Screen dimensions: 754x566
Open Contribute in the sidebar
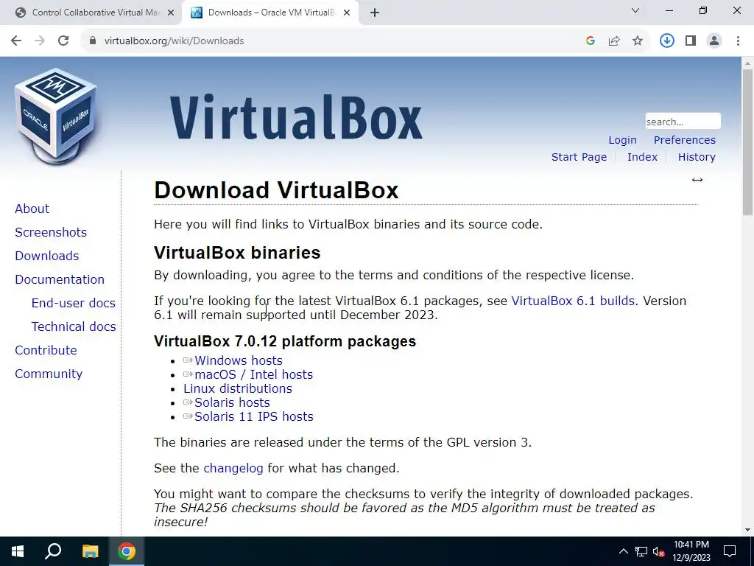(x=46, y=350)
